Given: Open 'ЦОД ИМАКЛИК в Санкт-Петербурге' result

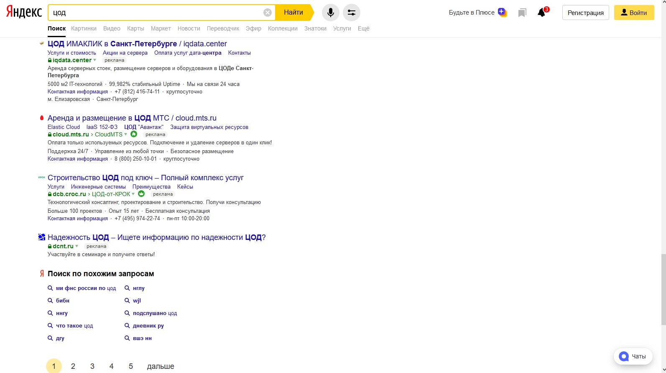Looking at the screenshot, I should (x=137, y=43).
